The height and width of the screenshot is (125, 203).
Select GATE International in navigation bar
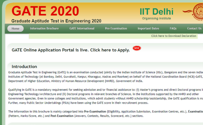click(82, 28)
